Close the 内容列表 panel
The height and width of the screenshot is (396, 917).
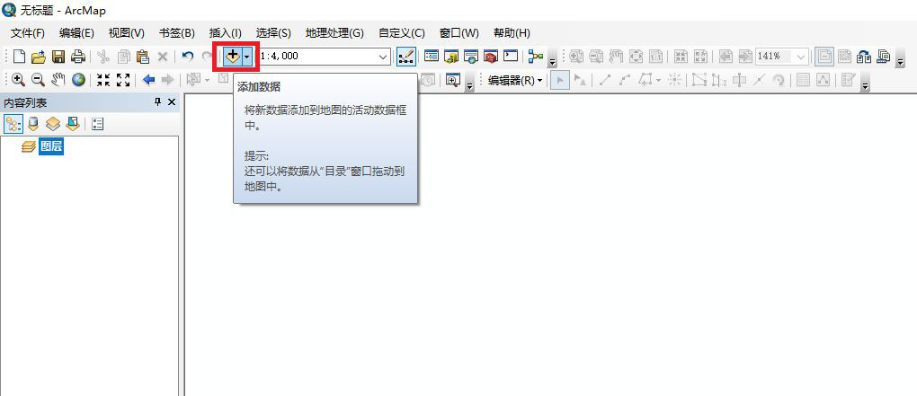pyautogui.click(x=172, y=102)
